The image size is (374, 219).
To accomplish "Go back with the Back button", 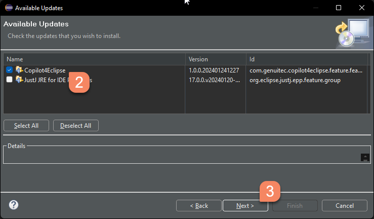I will click(199, 206).
